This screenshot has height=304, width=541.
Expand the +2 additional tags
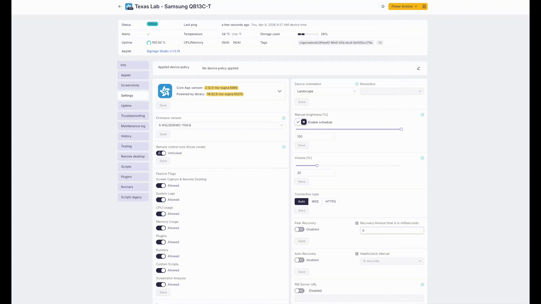380,43
